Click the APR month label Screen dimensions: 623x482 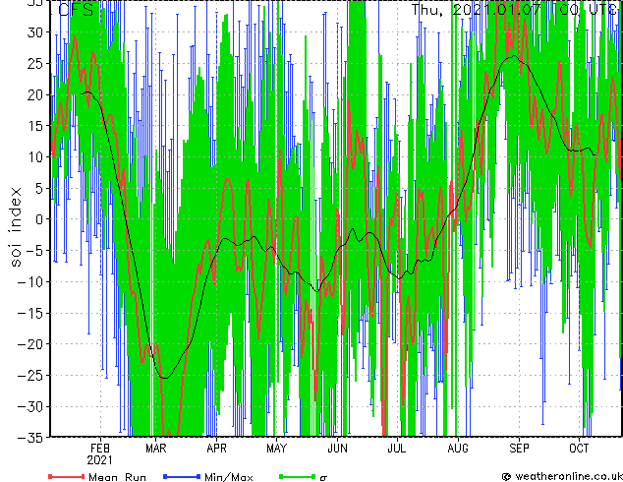(x=216, y=449)
